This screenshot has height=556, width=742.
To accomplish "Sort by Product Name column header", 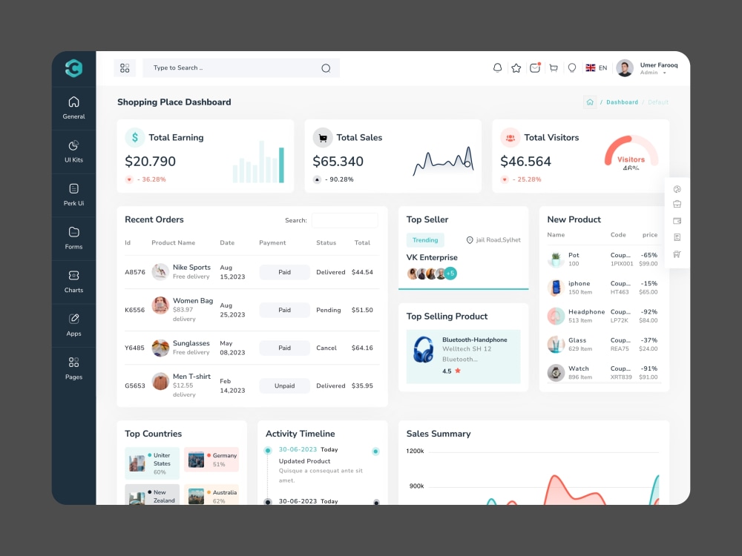I will coord(173,242).
